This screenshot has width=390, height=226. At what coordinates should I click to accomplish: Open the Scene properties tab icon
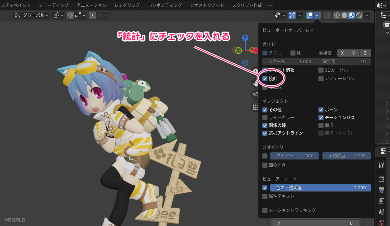[x=381, y=212]
